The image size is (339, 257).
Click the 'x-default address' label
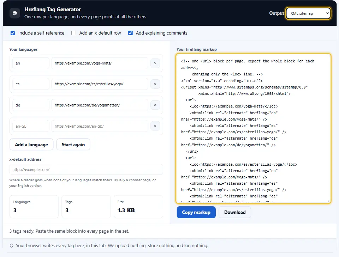pyautogui.click(x=25, y=159)
